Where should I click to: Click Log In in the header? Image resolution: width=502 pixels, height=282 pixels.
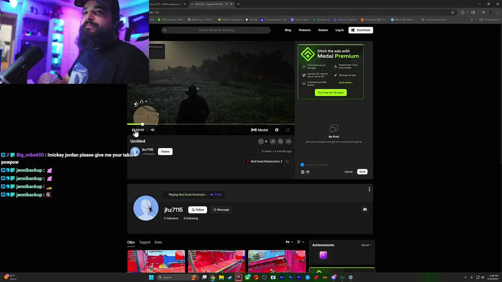point(340,30)
